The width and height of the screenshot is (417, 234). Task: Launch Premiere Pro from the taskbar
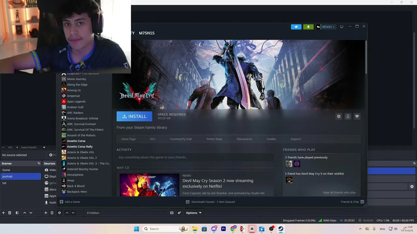click(223, 229)
